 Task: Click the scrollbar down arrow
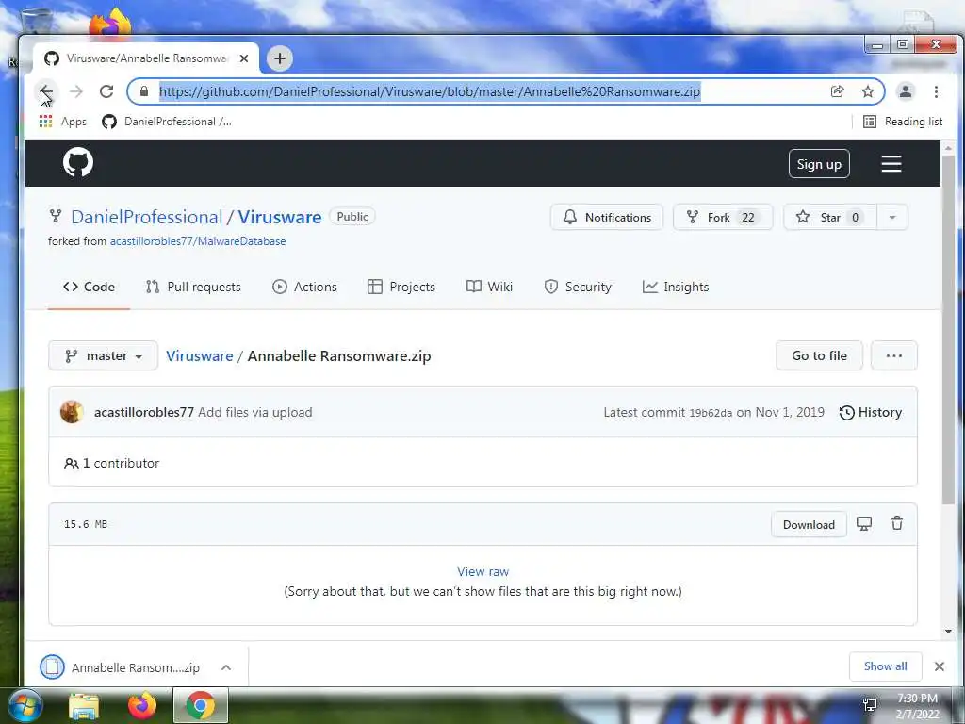pyautogui.click(x=948, y=632)
